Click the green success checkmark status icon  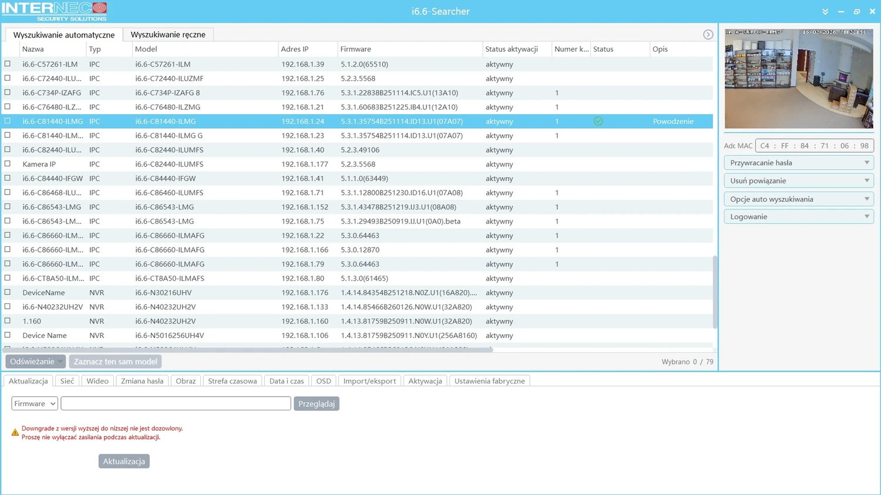(x=598, y=121)
